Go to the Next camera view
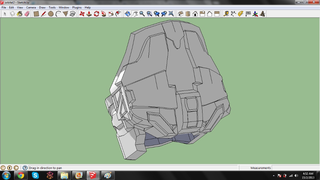320x180 pixels. [x=164, y=14]
